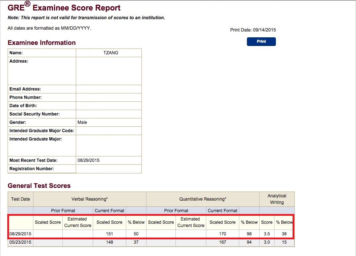The height and width of the screenshot is (256, 356).
Task: Click the Verbal Reasoning column header
Action: coord(90,199)
